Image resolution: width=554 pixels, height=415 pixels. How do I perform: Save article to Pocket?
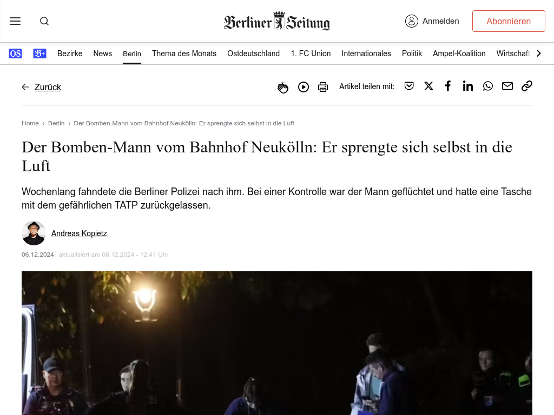[x=409, y=86]
